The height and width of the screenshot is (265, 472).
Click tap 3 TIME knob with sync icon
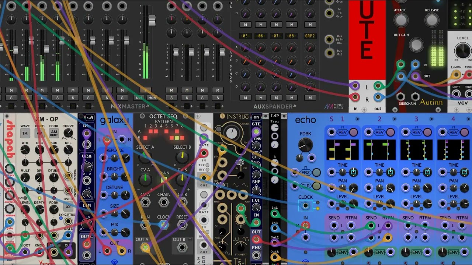pos(427,172)
